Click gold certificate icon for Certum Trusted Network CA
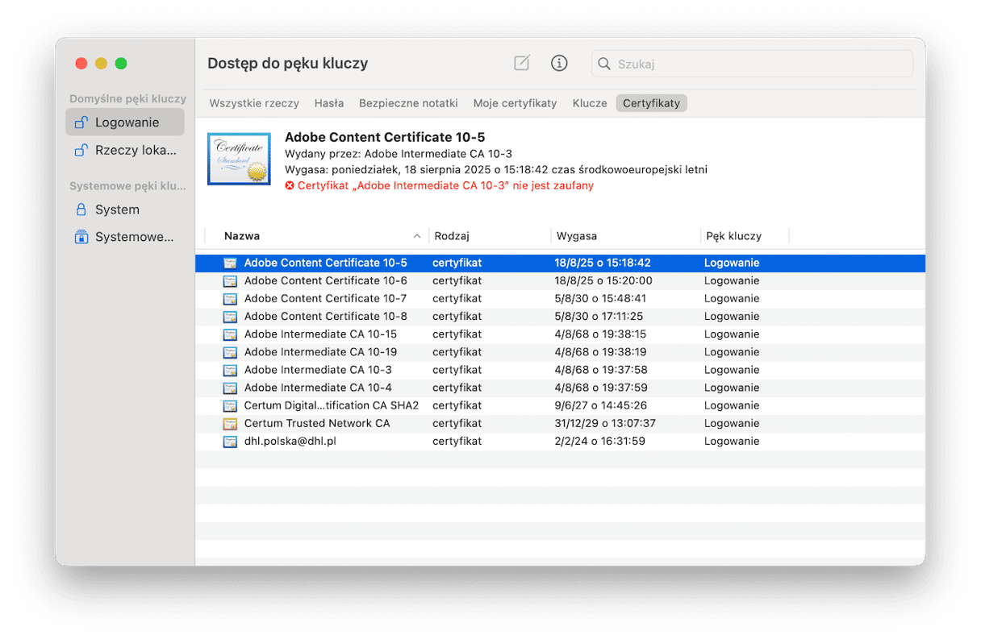The height and width of the screenshot is (639, 981). click(230, 423)
